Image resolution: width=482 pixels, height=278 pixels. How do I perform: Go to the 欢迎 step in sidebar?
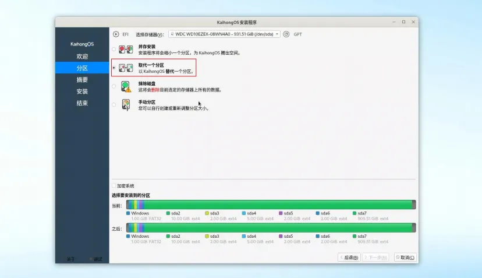[x=82, y=57]
